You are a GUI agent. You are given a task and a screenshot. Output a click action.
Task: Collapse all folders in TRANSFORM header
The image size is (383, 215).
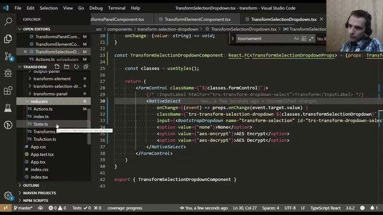86,66
